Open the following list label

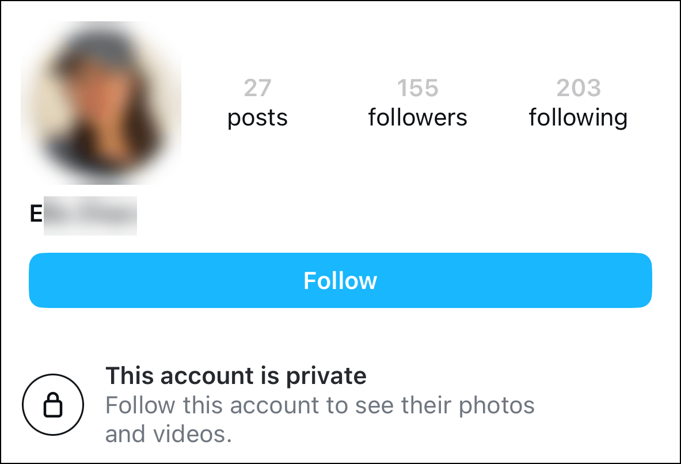tap(578, 117)
